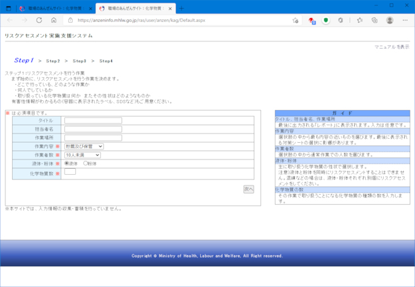Open the browser home page
415x287 pixels.
click(54, 20)
